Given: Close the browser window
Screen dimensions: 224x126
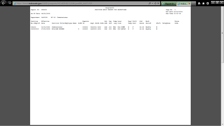Looking at the screenshot, I should point(222,2).
